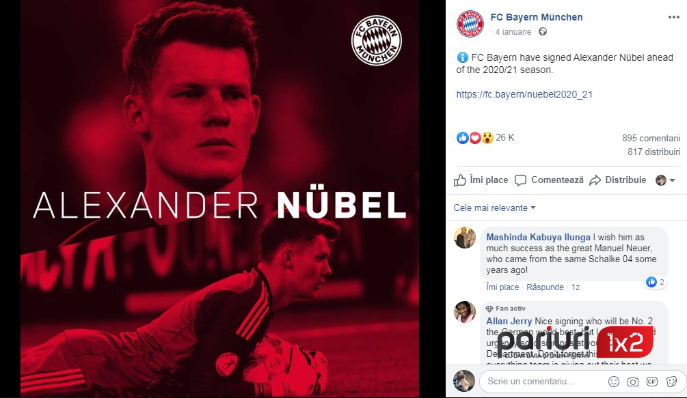The height and width of the screenshot is (398, 687).
Task: Like the post with Îmi place
Action: tap(481, 180)
